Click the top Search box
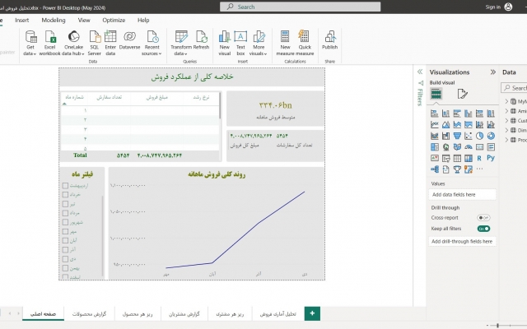Screen dimensions: 527x329 tap(300, 7)
